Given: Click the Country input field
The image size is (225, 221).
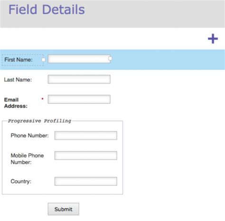Looking at the screenshot, I should [86, 181].
